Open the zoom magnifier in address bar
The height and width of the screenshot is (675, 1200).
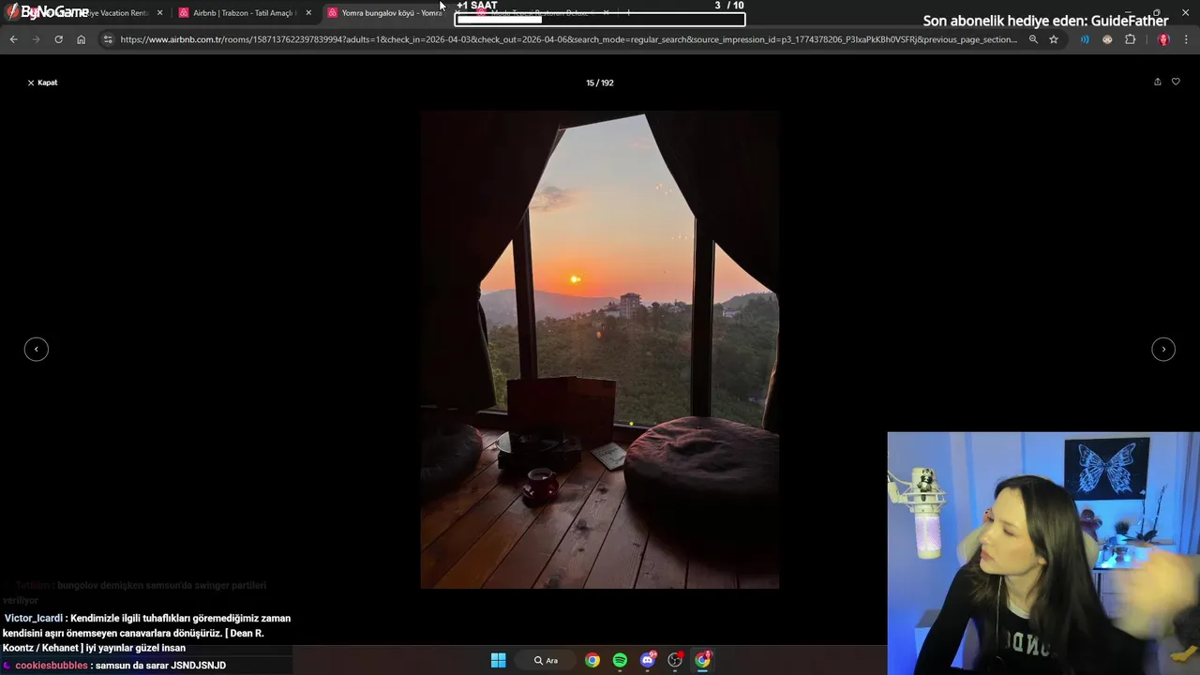pyautogui.click(x=1033, y=39)
